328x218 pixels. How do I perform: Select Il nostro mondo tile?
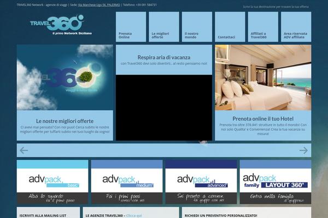(197, 27)
